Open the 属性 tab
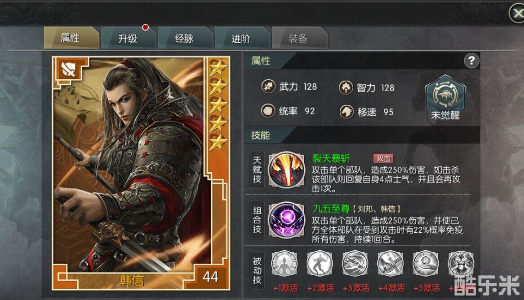524x300 pixels. pyautogui.click(x=71, y=38)
